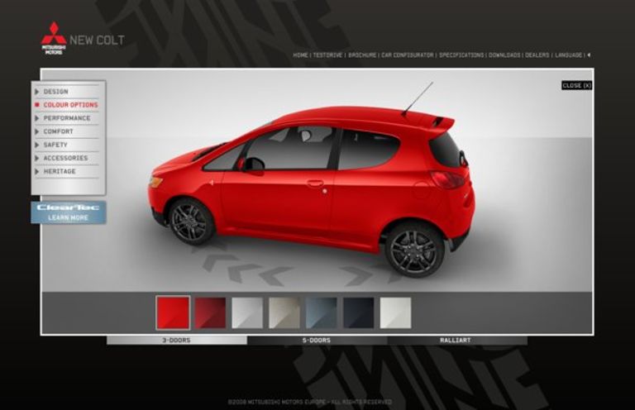Expand the Design section arrow

tap(37, 92)
